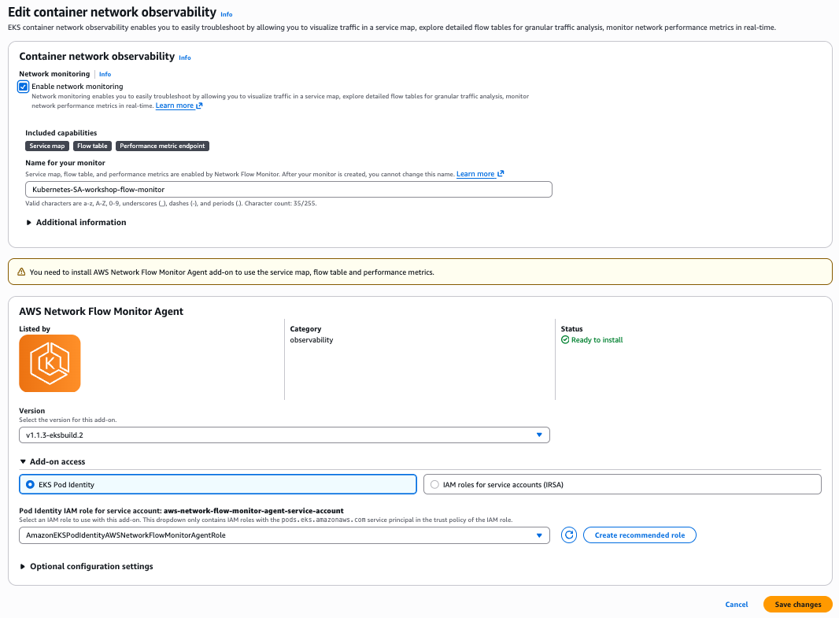Click Create recommended role button

click(x=639, y=535)
